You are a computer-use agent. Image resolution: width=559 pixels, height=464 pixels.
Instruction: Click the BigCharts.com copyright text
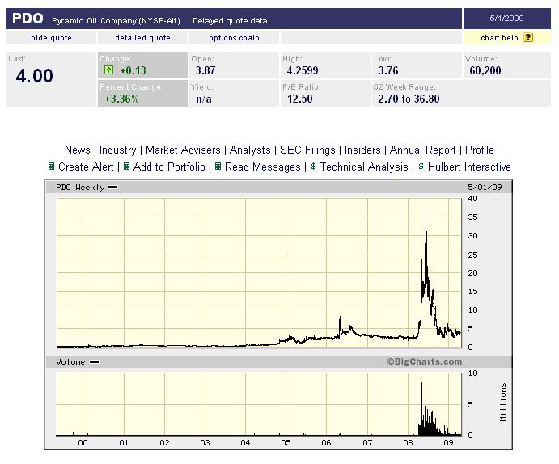424,361
